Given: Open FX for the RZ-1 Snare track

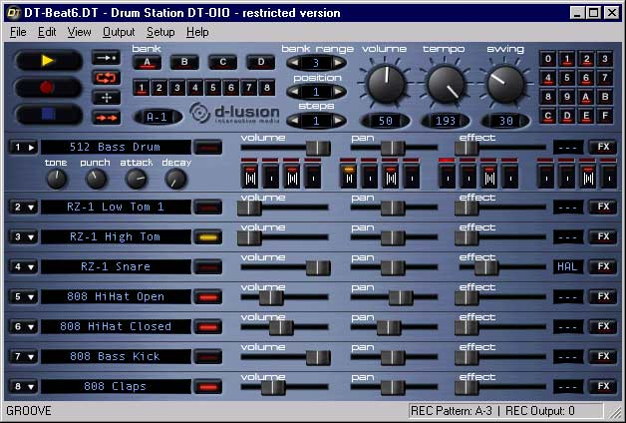Looking at the screenshot, I should (x=602, y=266).
